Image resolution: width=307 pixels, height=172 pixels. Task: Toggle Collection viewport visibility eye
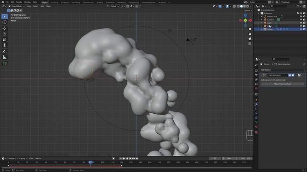point(301,13)
